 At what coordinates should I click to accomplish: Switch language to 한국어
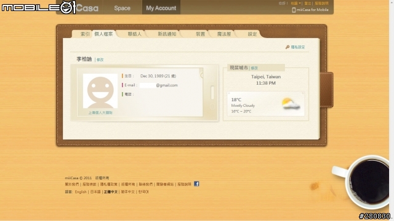[x=143, y=192]
